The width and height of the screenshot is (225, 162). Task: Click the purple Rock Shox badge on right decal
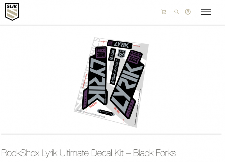[x=134, y=57]
